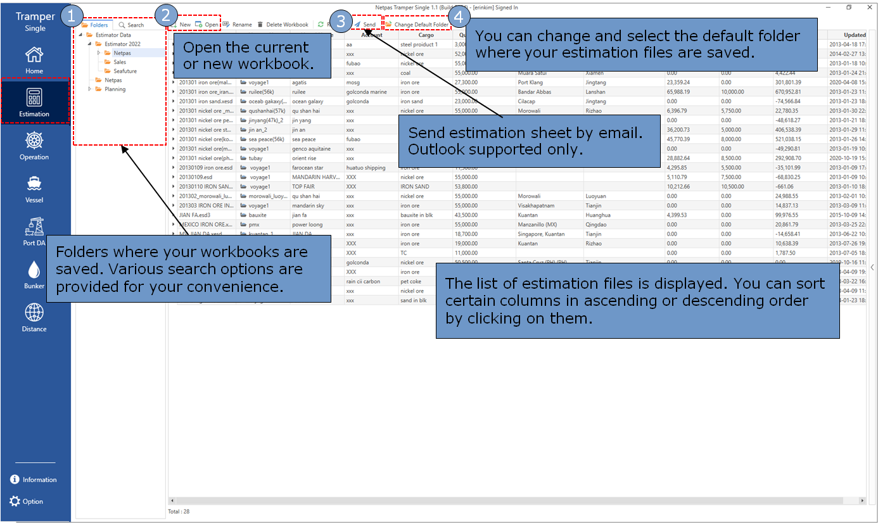This screenshot has width=878, height=523.
Task: Click the Rename toolbar button
Action: coord(237,25)
